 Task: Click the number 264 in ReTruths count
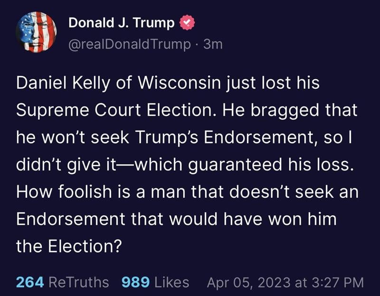30,282
